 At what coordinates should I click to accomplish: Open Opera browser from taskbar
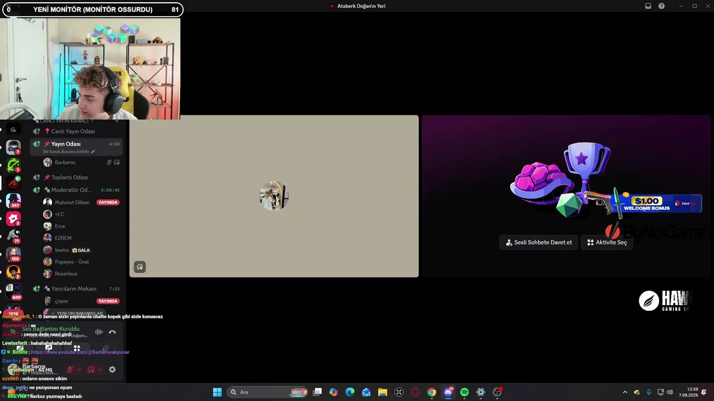(x=415, y=392)
